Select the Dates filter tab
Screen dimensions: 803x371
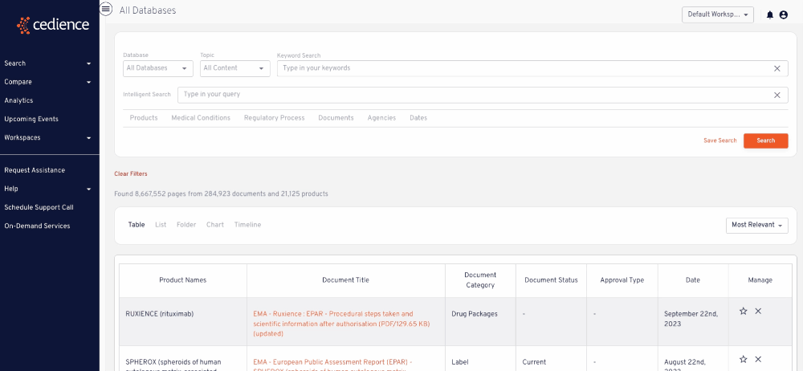click(x=418, y=118)
